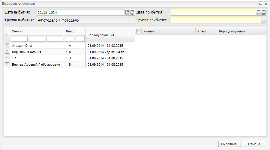Check the box for student 1 1
The height and width of the screenshot is (150, 270).
click(7, 58)
